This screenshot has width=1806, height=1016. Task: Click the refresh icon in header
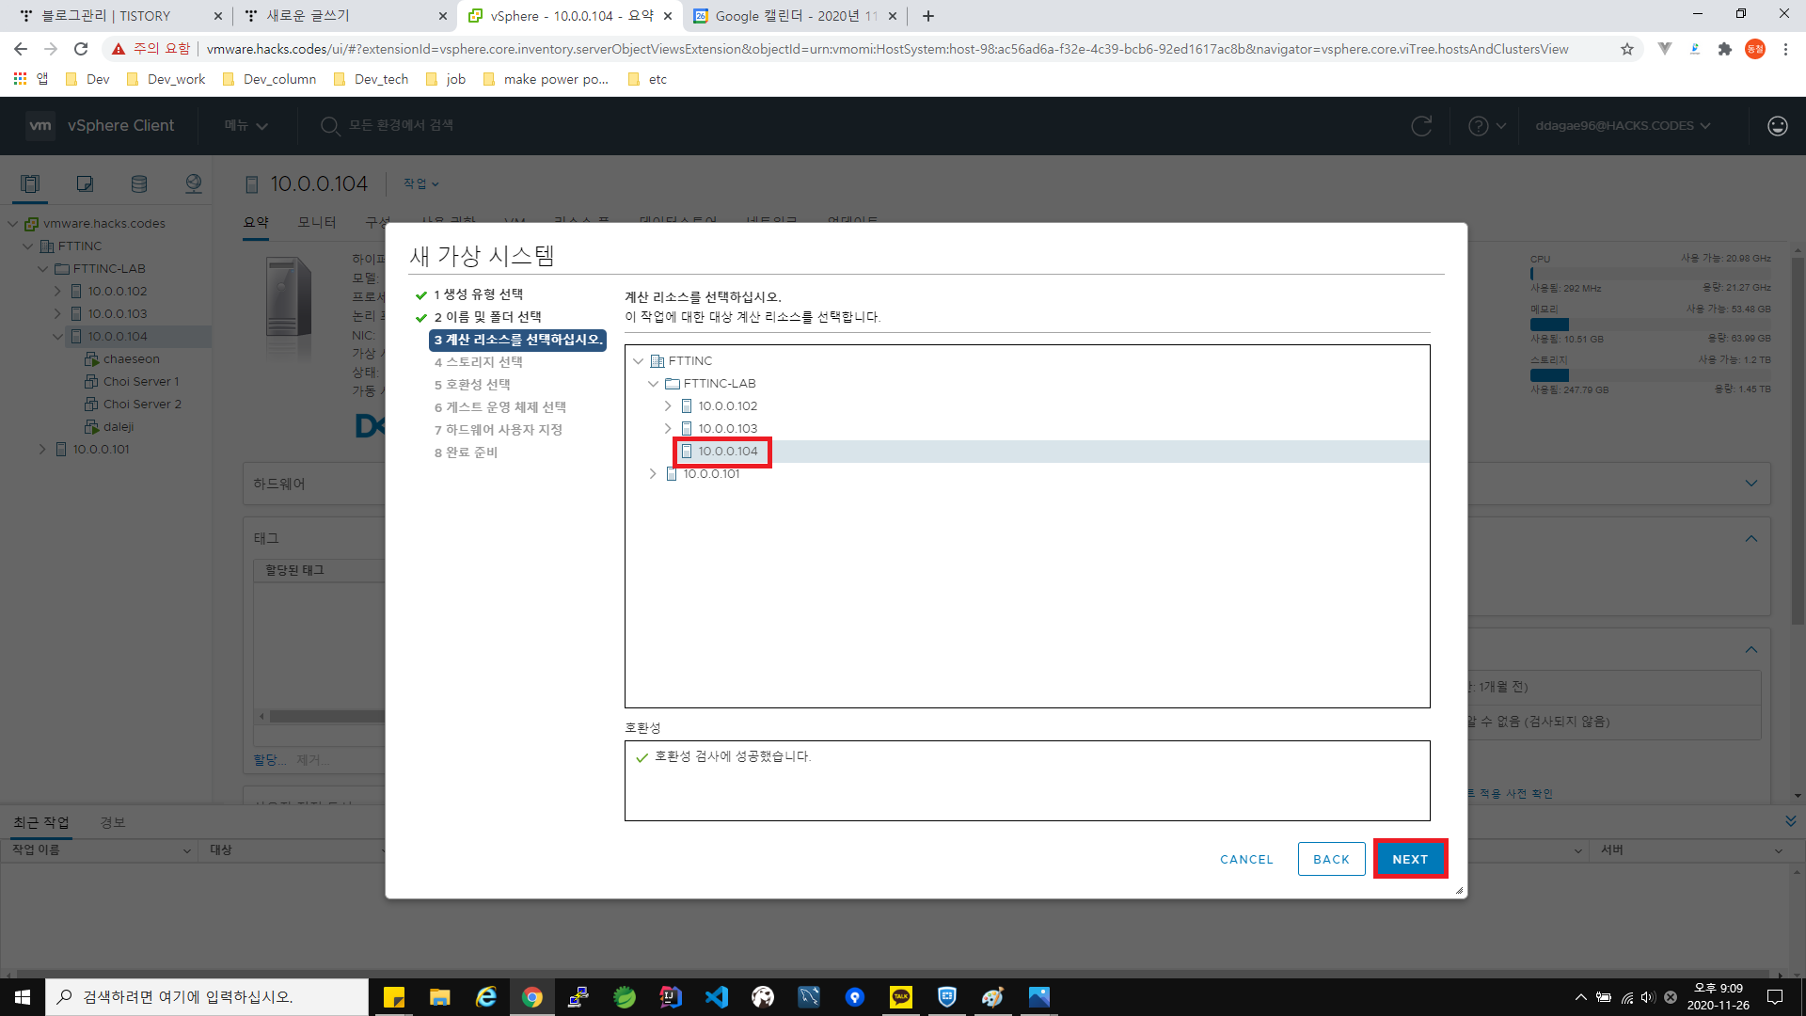tap(1421, 125)
